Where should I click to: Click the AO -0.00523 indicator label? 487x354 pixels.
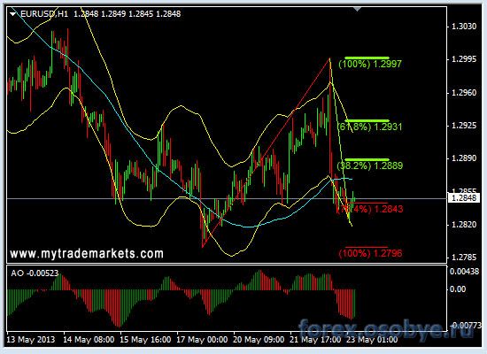(x=35, y=273)
